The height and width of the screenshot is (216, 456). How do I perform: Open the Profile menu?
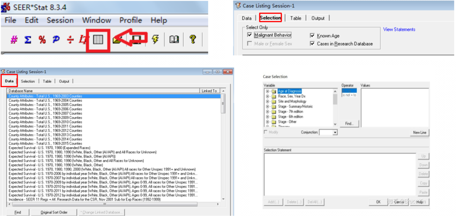(x=131, y=20)
